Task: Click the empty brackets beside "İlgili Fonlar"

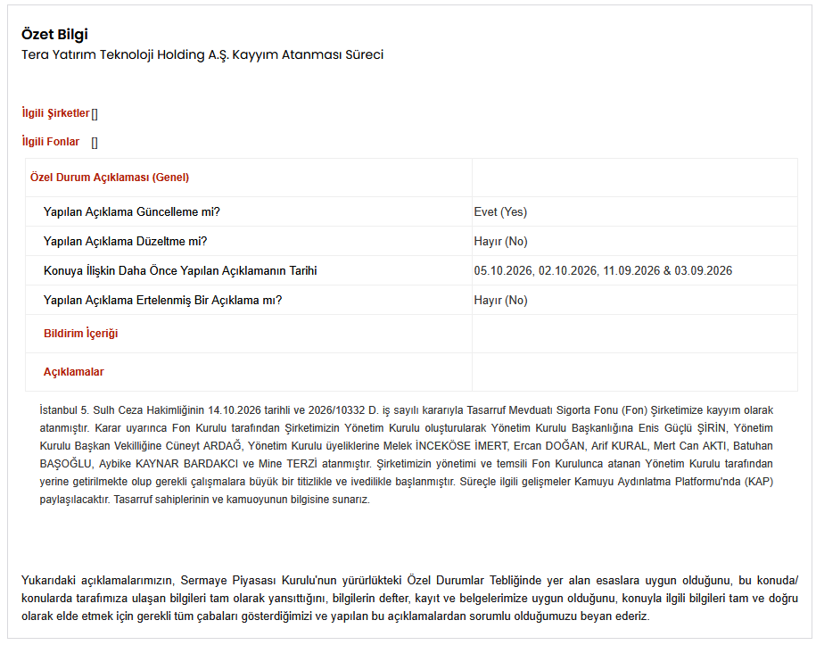Action: click(x=95, y=142)
